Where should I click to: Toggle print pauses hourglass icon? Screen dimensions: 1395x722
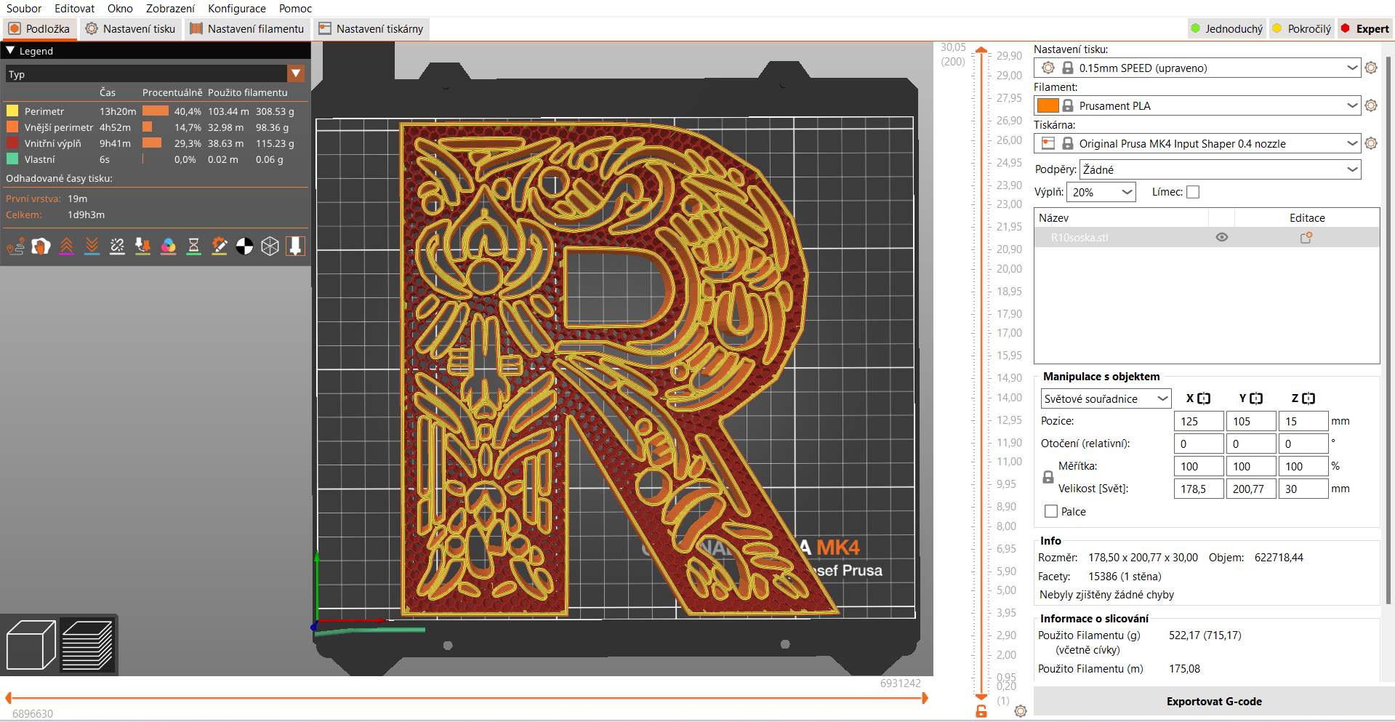pyautogui.click(x=194, y=246)
